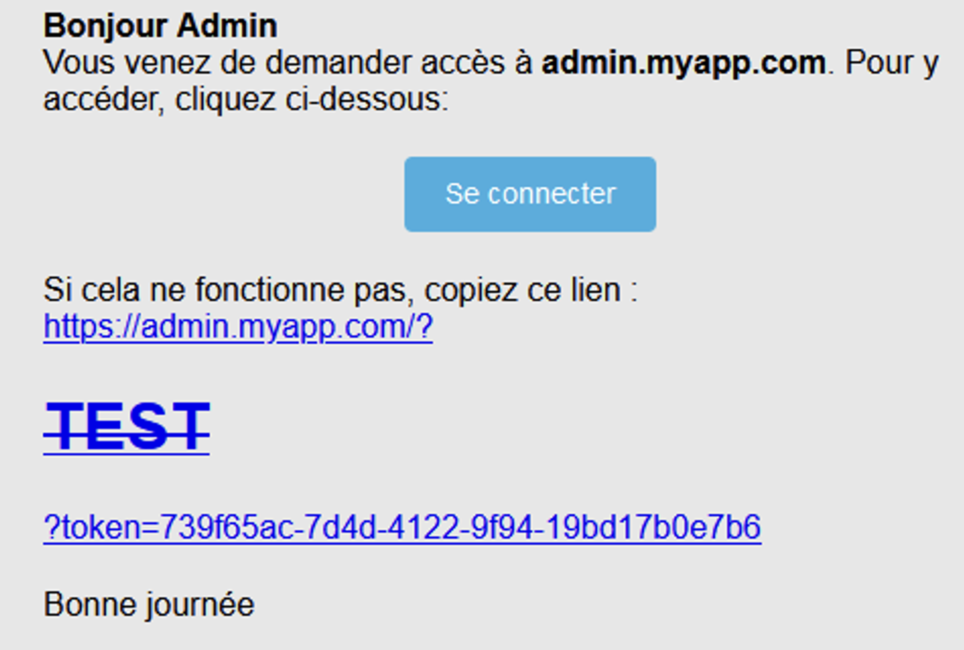Click the word 'fonctionne' in the instructions
Image resolution: width=964 pixels, height=650 pixels.
270,290
